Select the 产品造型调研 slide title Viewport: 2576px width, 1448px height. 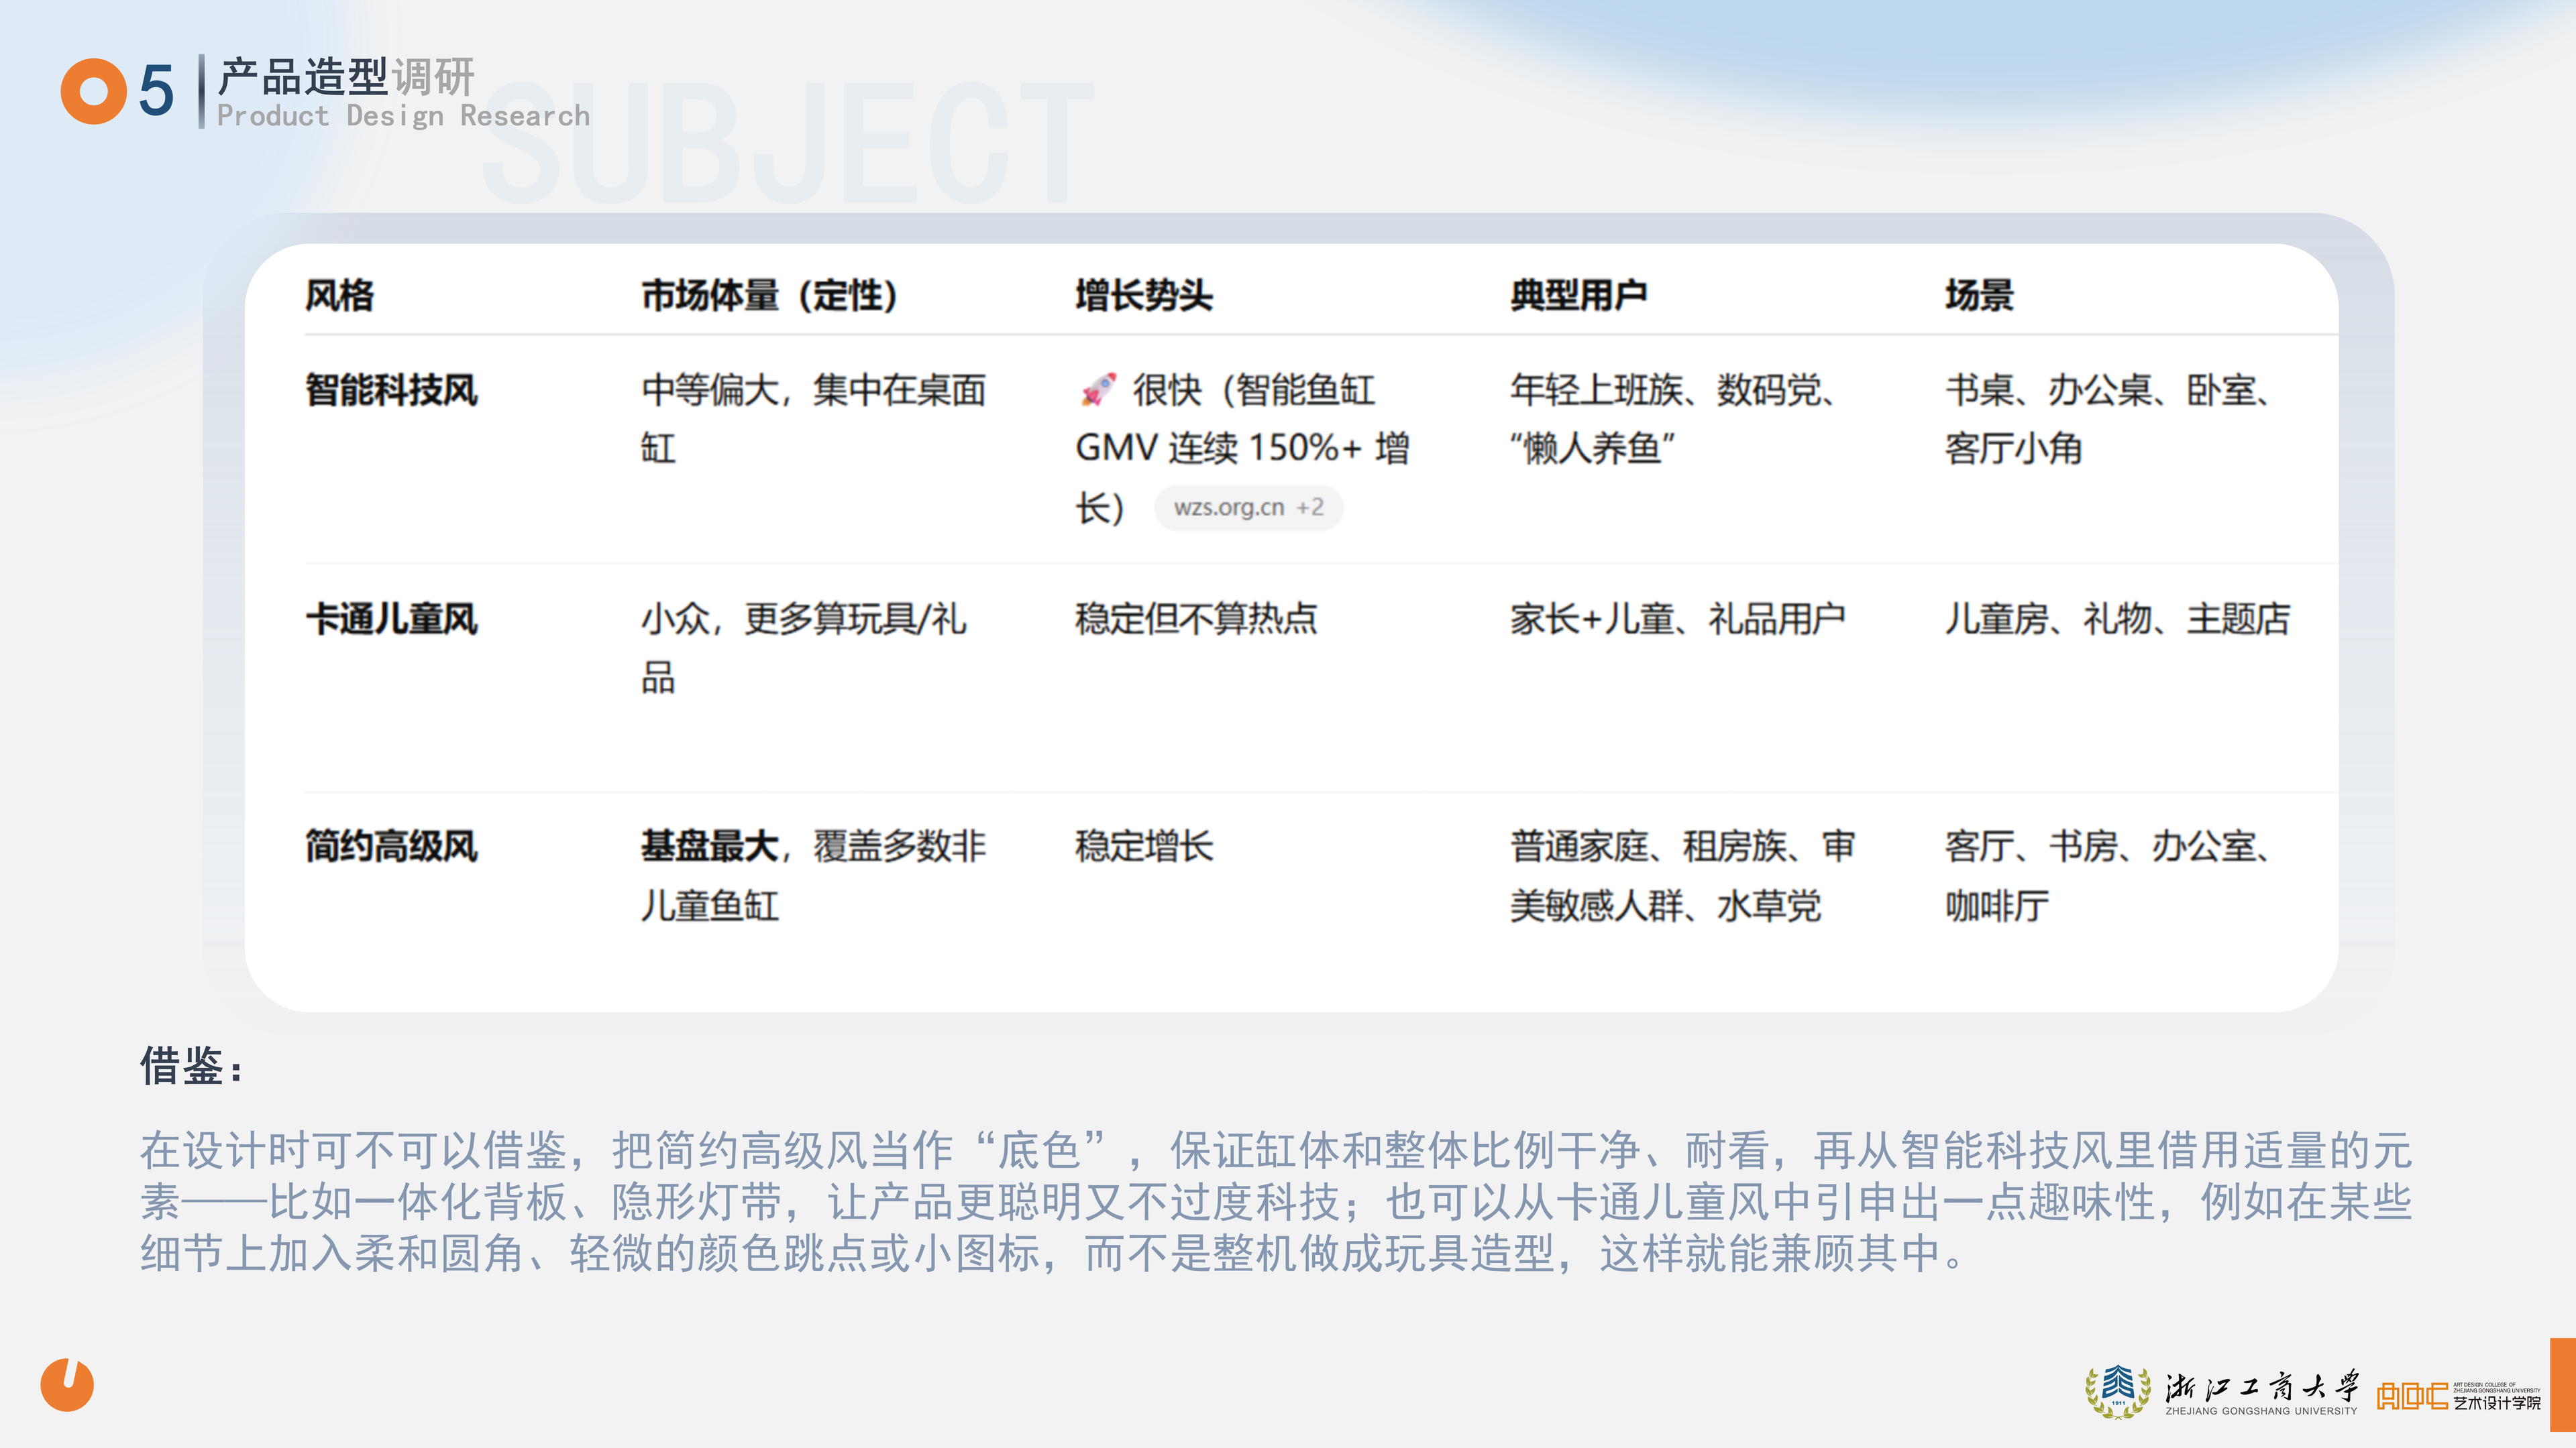pyautogui.click(x=346, y=77)
